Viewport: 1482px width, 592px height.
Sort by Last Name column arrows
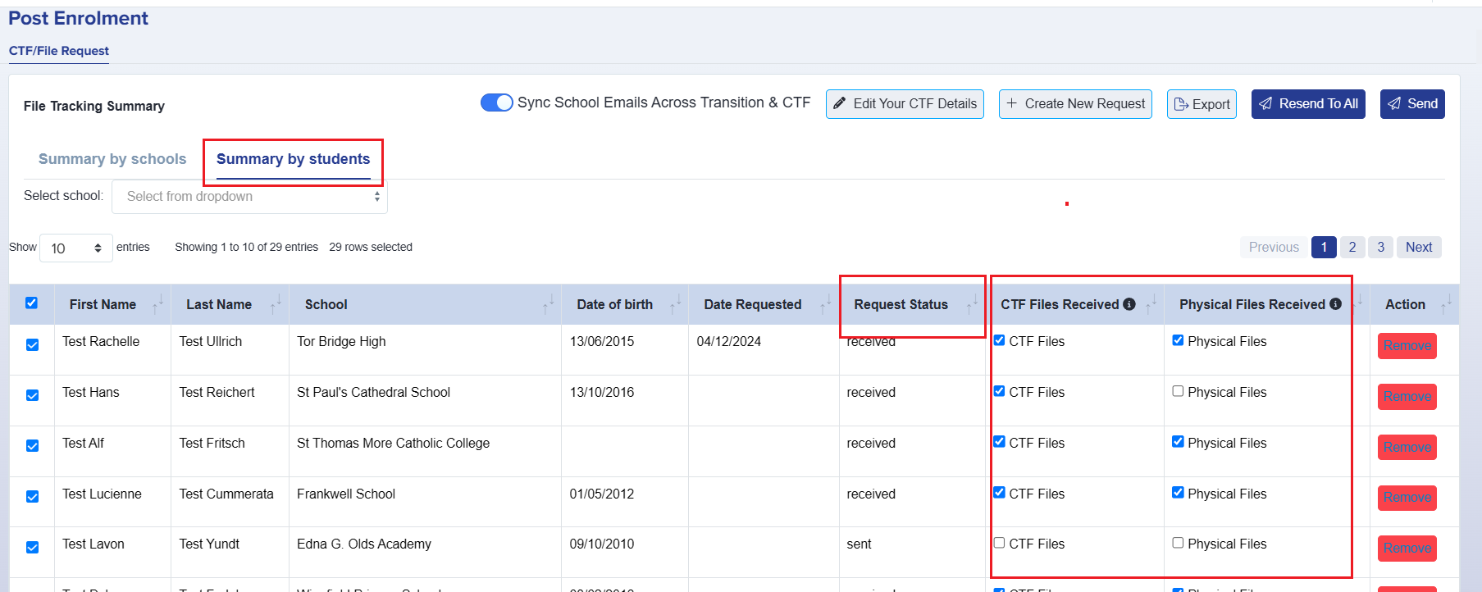pyautogui.click(x=276, y=304)
